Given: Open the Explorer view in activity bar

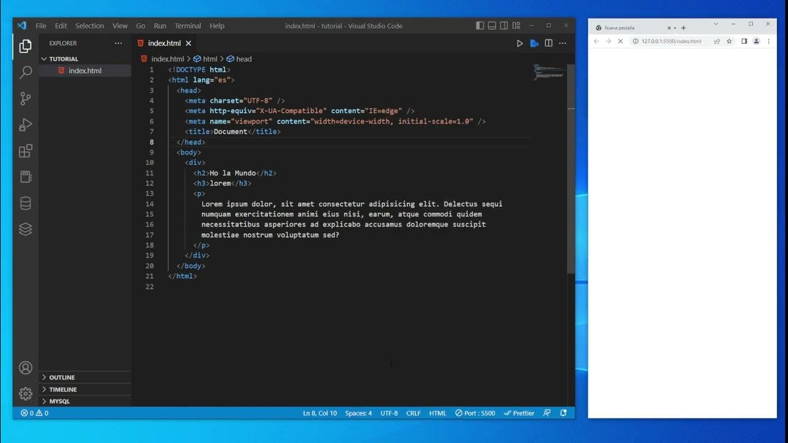Looking at the screenshot, I should 25,46.
